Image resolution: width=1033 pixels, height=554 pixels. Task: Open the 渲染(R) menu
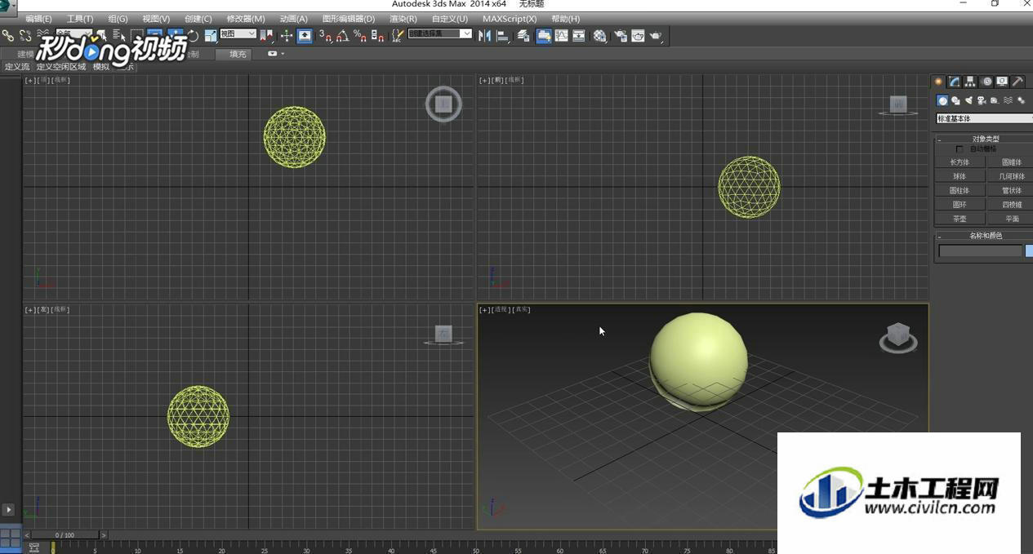(x=403, y=19)
